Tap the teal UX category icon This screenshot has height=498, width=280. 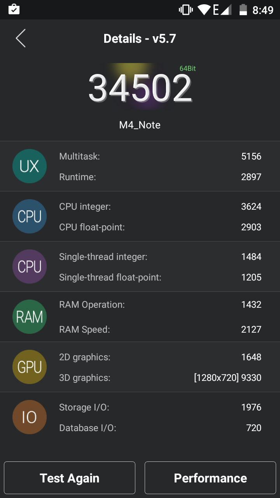[30, 166]
